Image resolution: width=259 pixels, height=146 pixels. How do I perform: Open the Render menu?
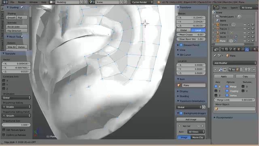coord(21,2)
